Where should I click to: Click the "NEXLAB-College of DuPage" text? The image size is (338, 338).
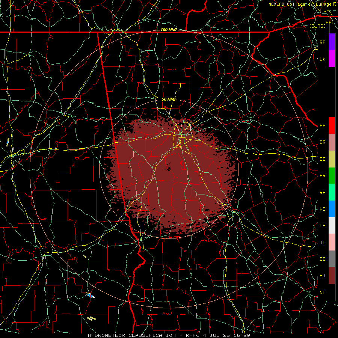300,4
